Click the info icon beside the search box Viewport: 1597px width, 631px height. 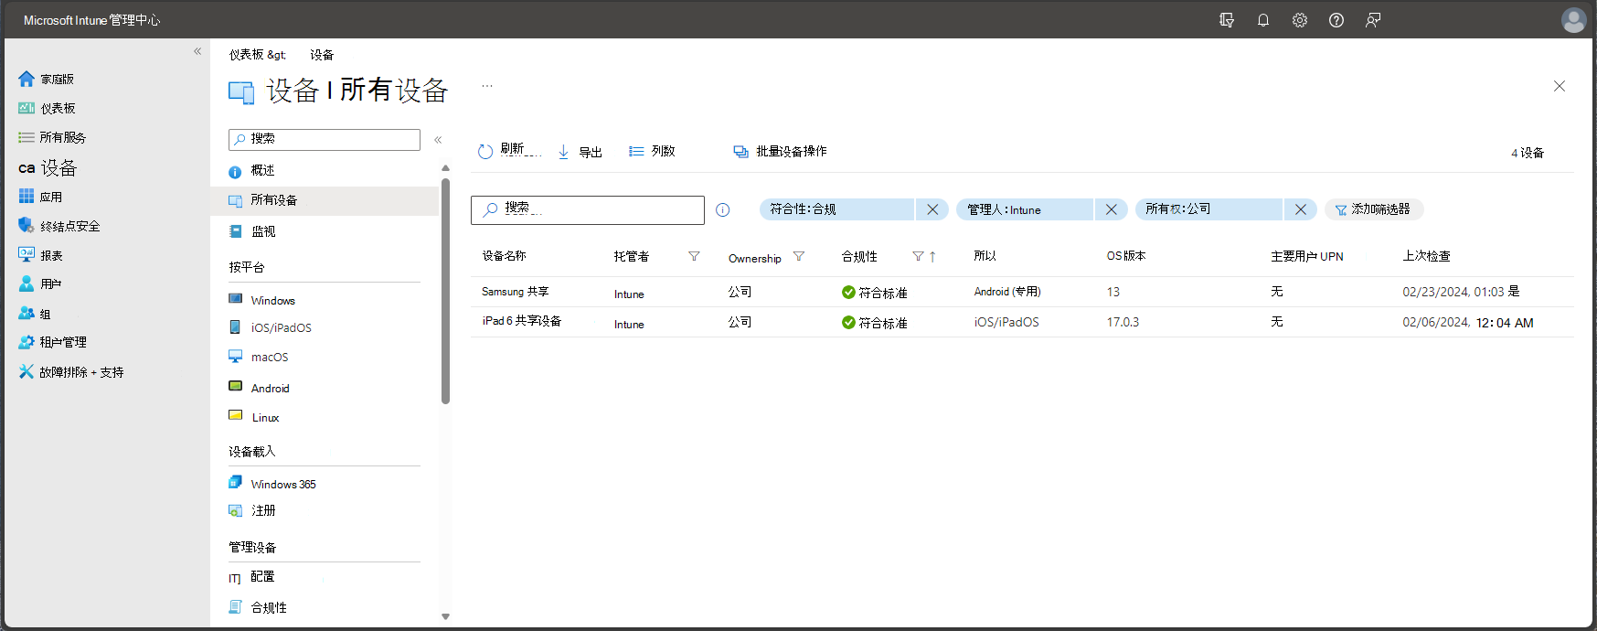[722, 210]
